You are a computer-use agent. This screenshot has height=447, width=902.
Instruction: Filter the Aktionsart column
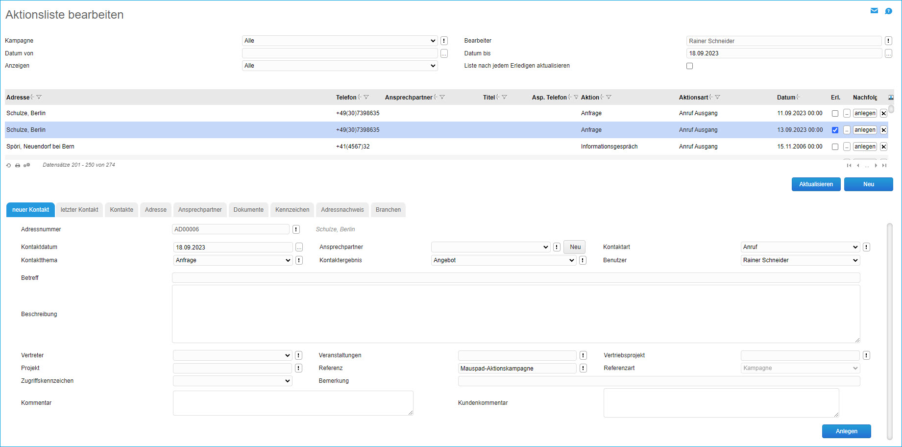coord(717,97)
